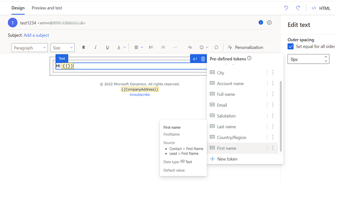Screen dimensions: 344x198
Task: Open the font color picker
Action: [121, 47]
